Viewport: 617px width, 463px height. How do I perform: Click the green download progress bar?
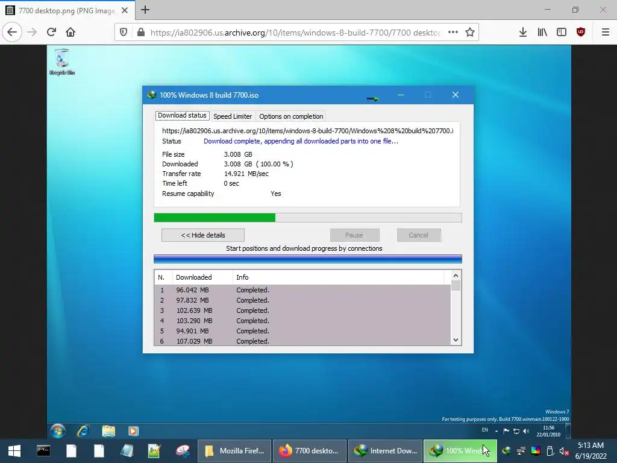coord(308,218)
